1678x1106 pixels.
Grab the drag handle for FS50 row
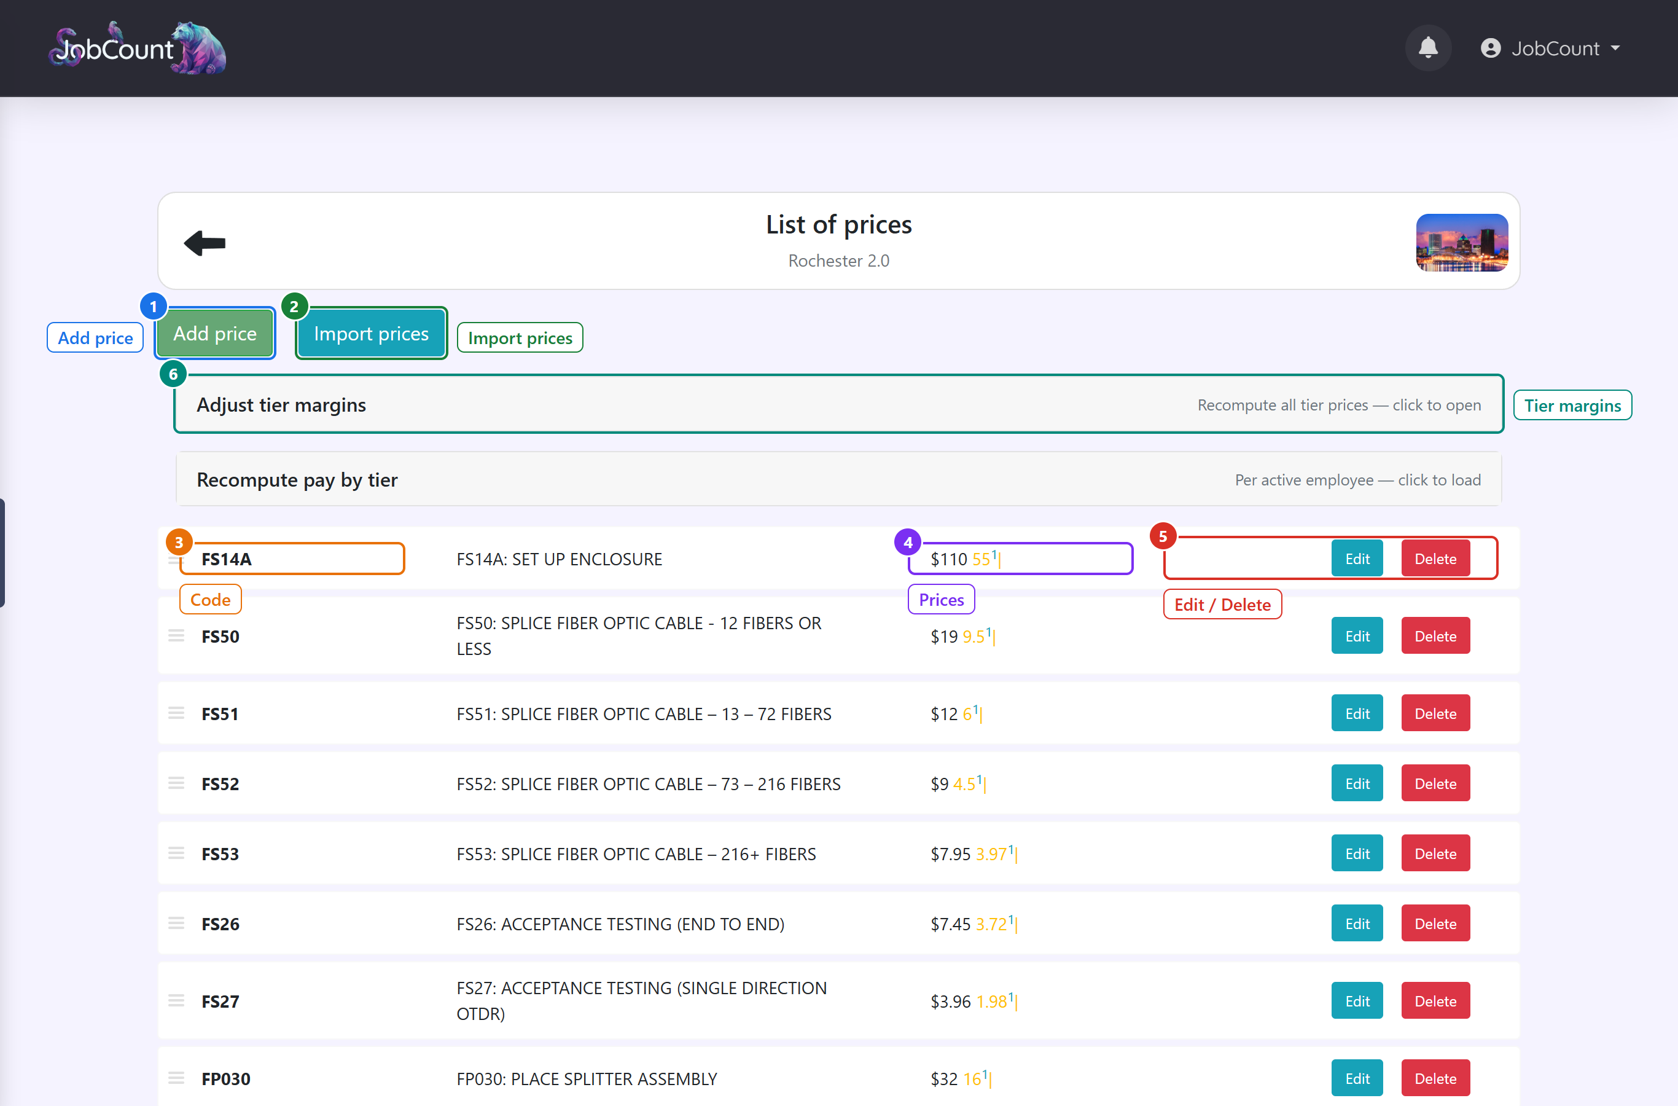pos(176,635)
